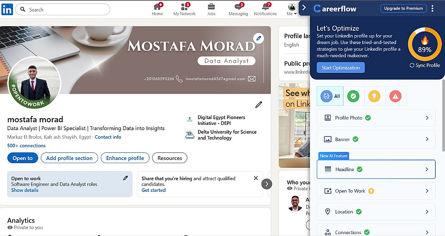This screenshot has width=445, height=236.
Task: Advance carousel with next arrow
Action: coord(267,184)
